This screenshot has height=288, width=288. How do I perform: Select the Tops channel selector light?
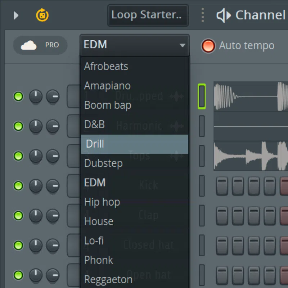click(x=202, y=156)
